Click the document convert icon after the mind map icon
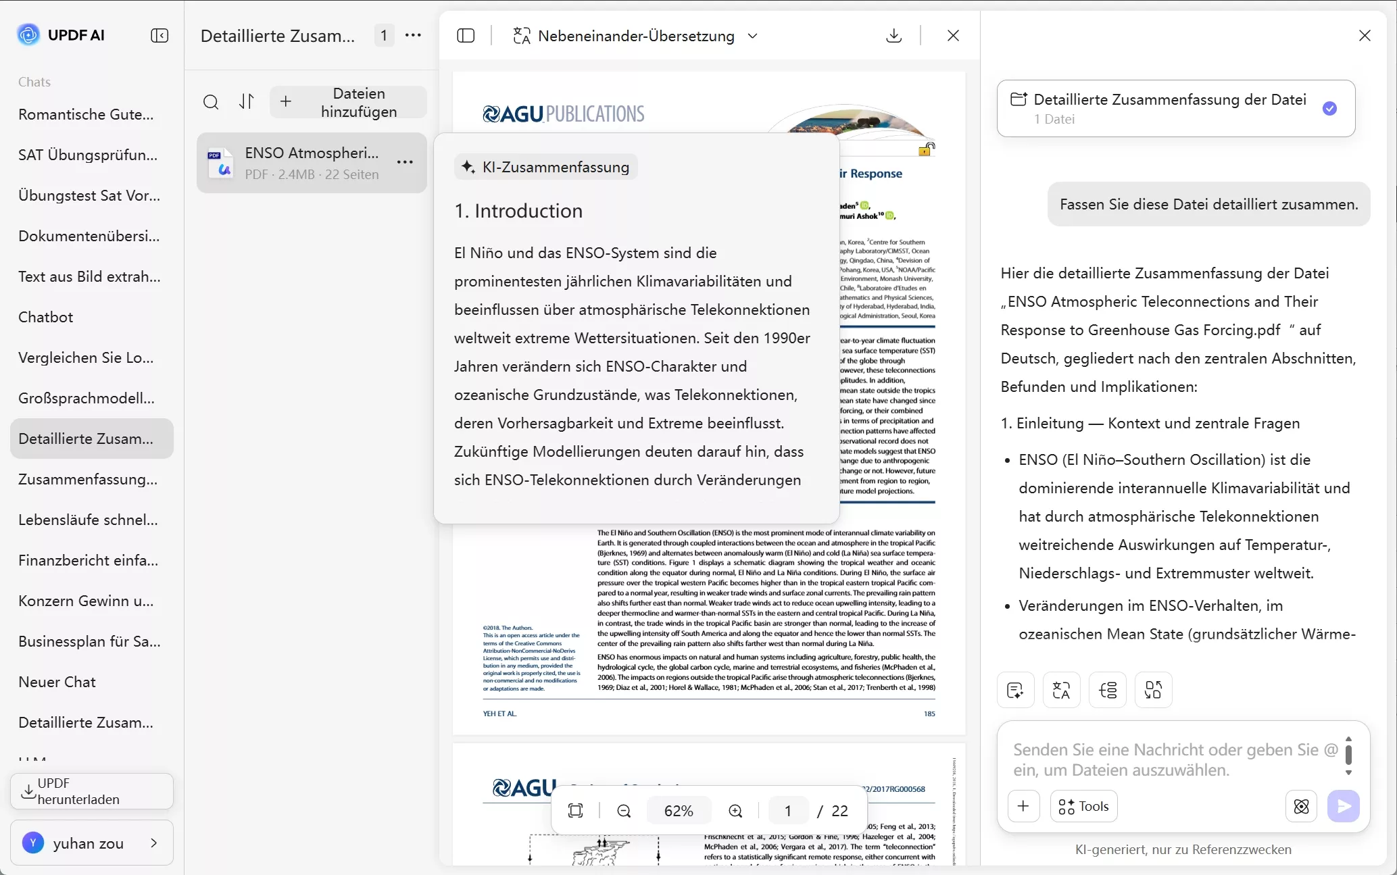 (1153, 690)
